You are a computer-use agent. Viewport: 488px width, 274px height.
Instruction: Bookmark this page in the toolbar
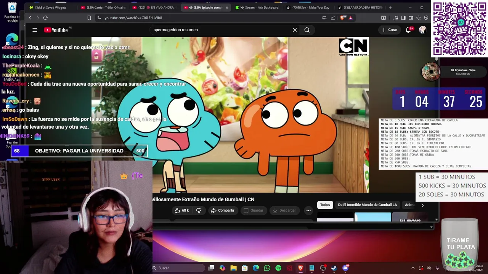point(89,18)
